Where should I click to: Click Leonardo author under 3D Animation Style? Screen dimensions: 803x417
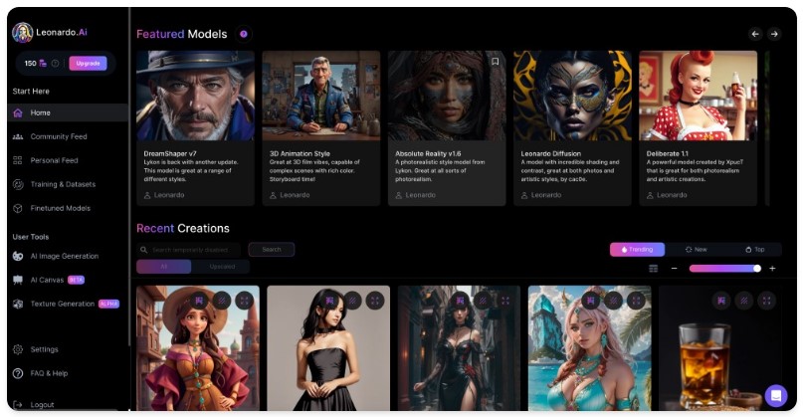coord(290,195)
